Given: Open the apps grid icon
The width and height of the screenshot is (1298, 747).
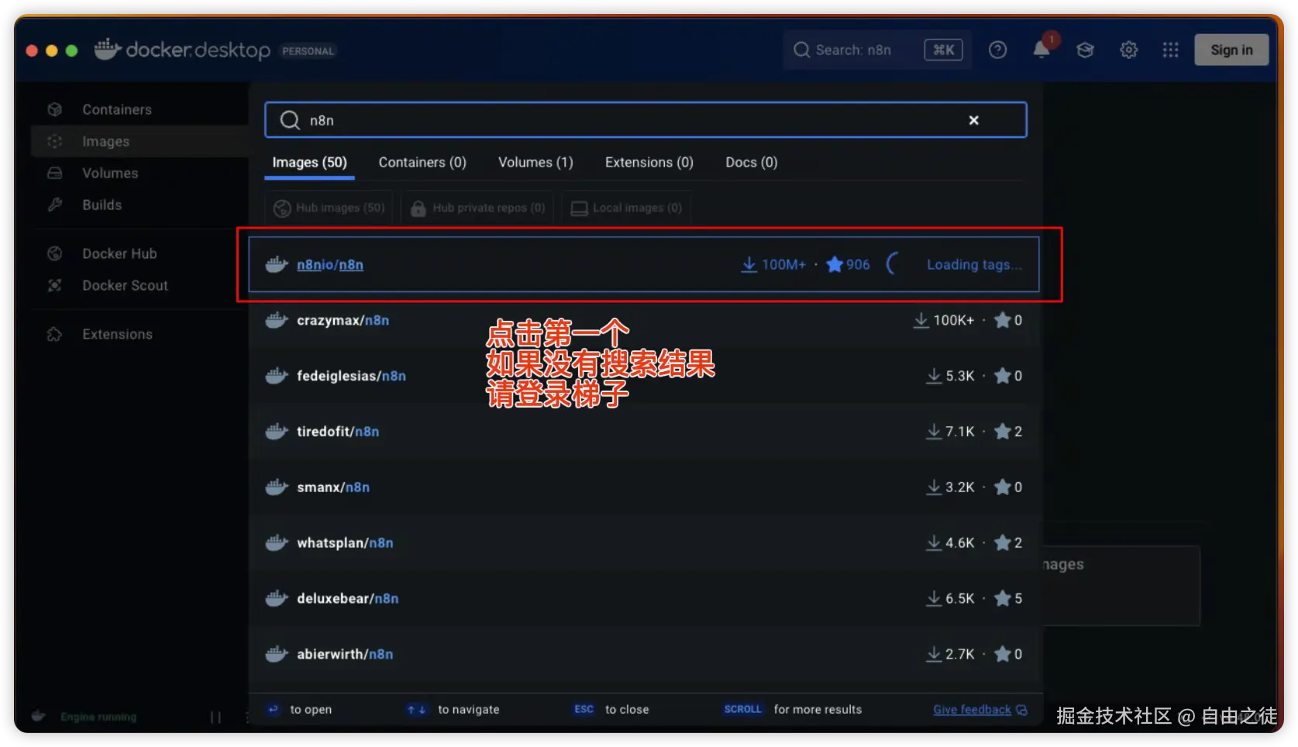Looking at the screenshot, I should pyautogui.click(x=1170, y=50).
